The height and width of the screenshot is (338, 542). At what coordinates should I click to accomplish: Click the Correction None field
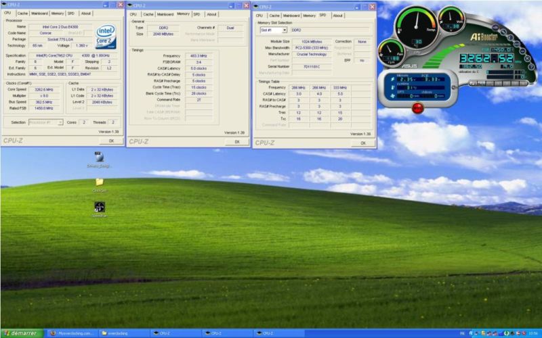click(362, 41)
